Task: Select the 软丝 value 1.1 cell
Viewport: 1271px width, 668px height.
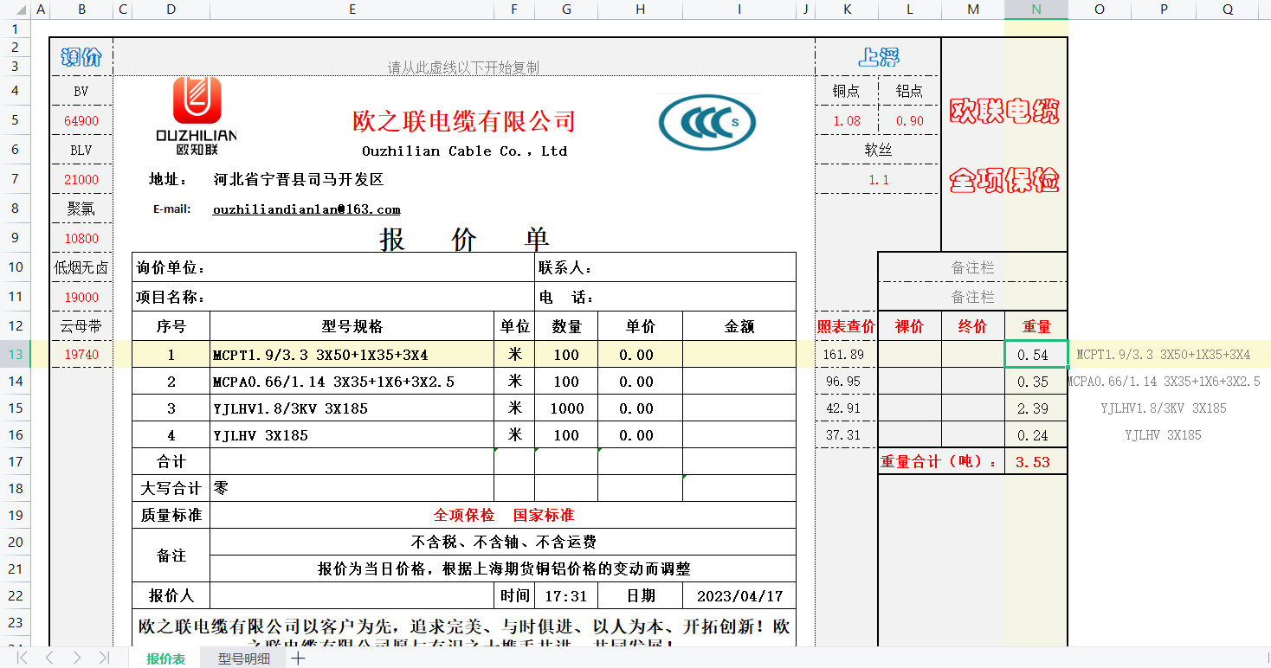Action: [878, 179]
